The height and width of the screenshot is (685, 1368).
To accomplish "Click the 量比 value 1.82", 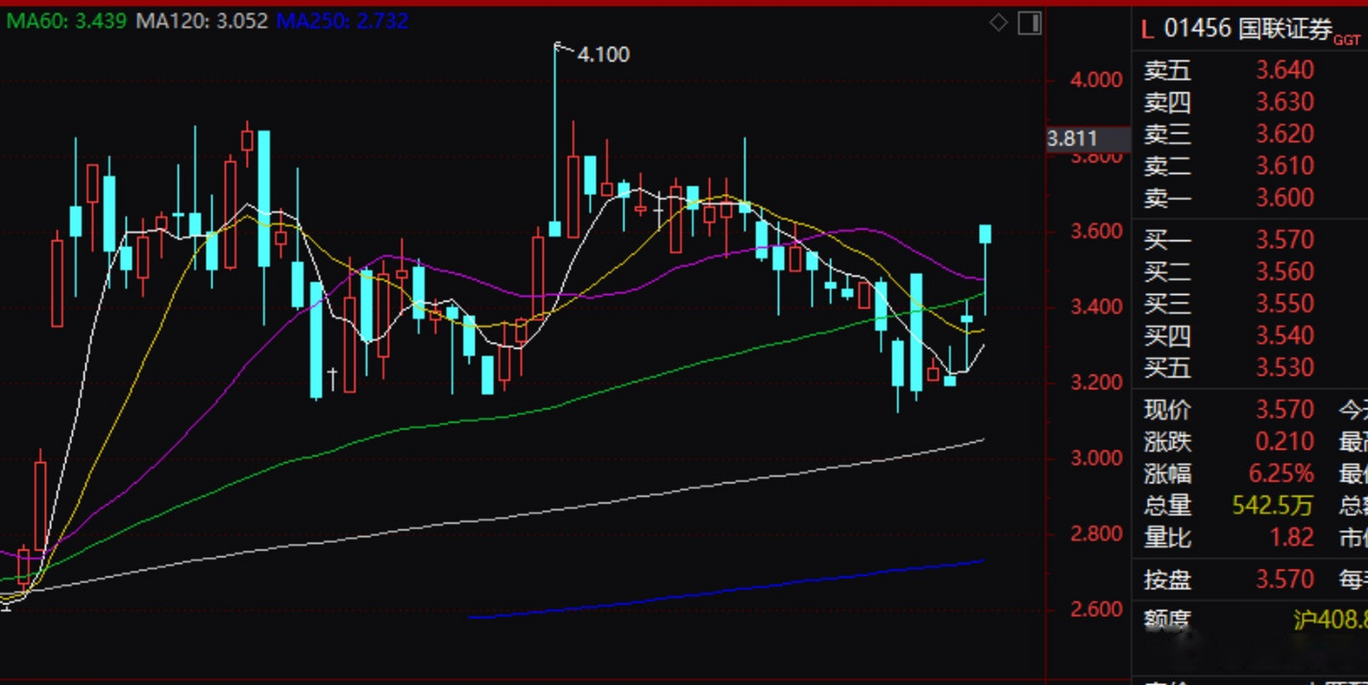I will [1292, 537].
